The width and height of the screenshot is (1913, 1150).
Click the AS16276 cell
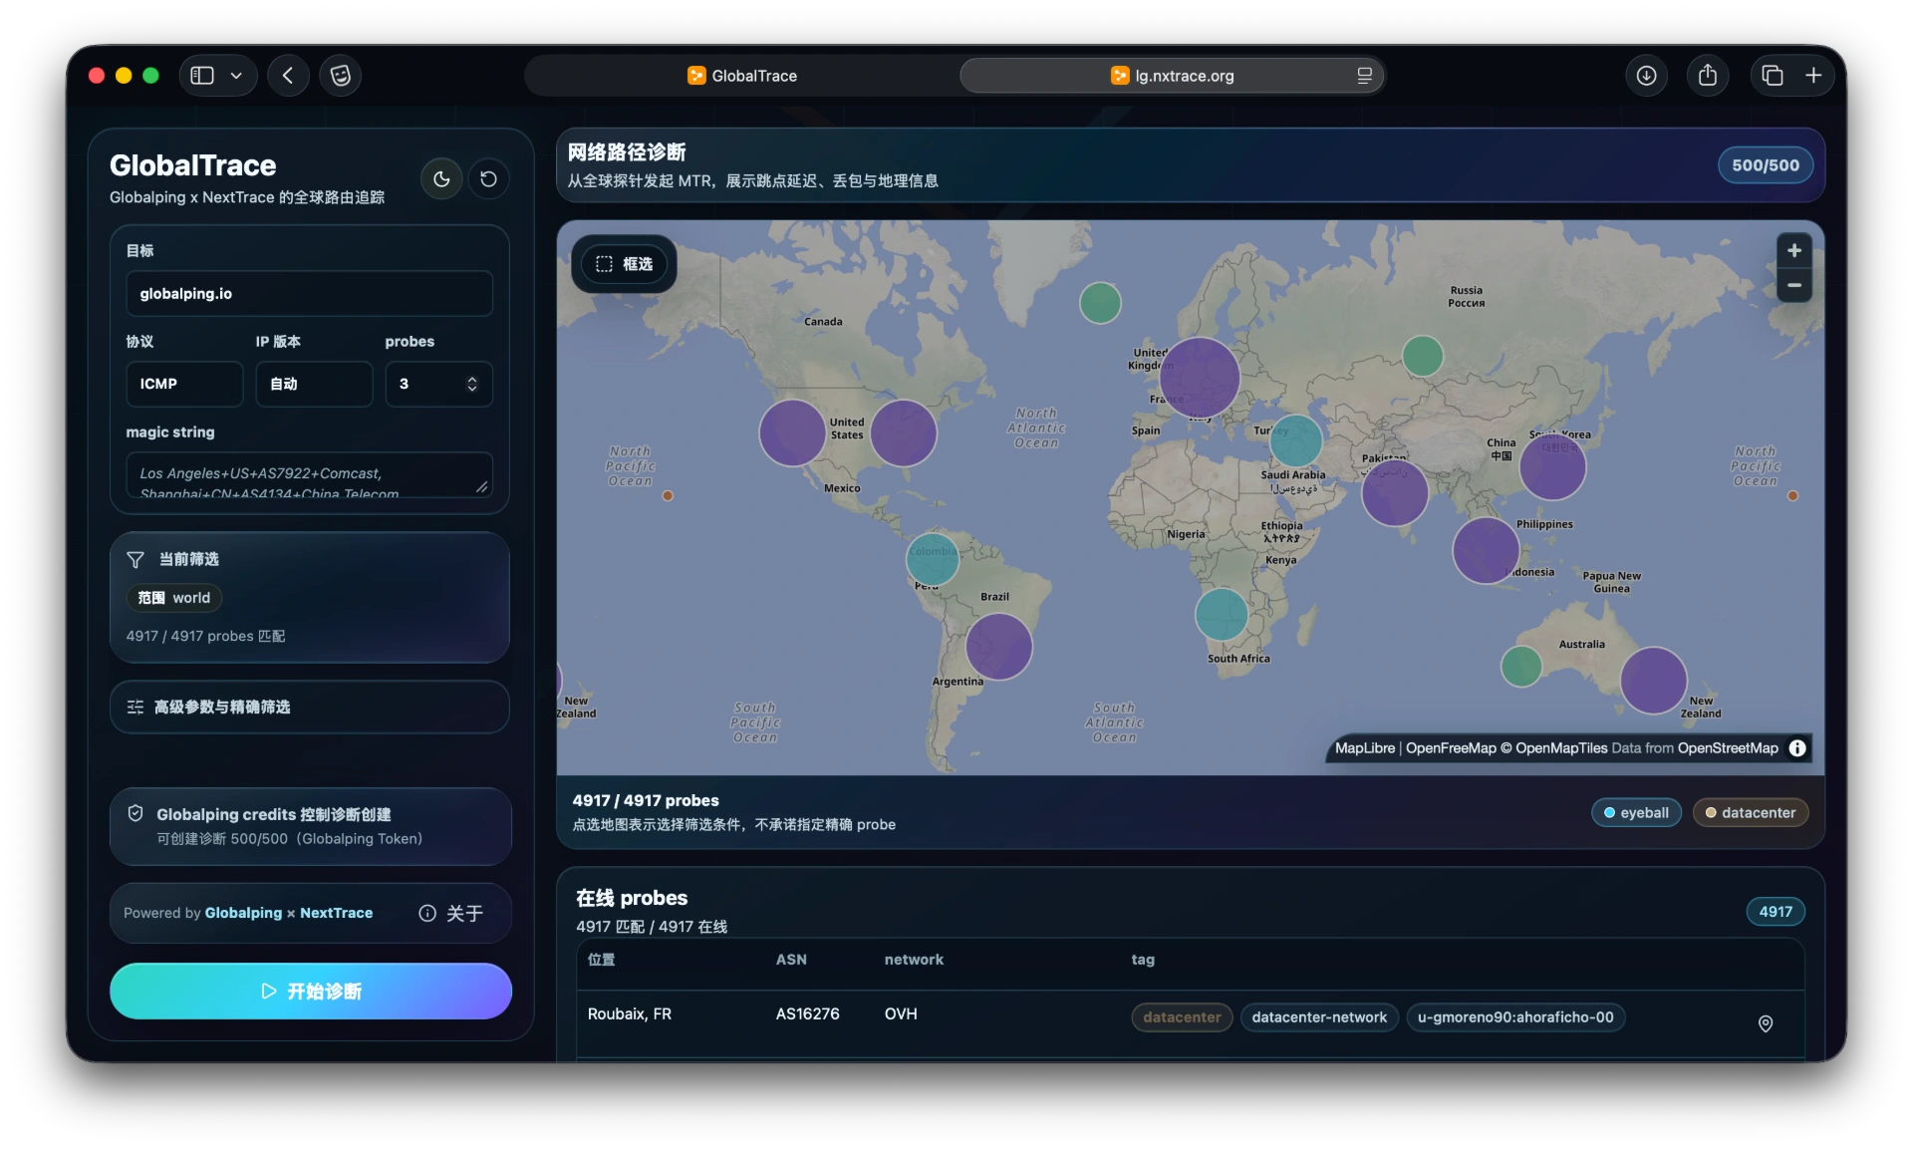[808, 1014]
